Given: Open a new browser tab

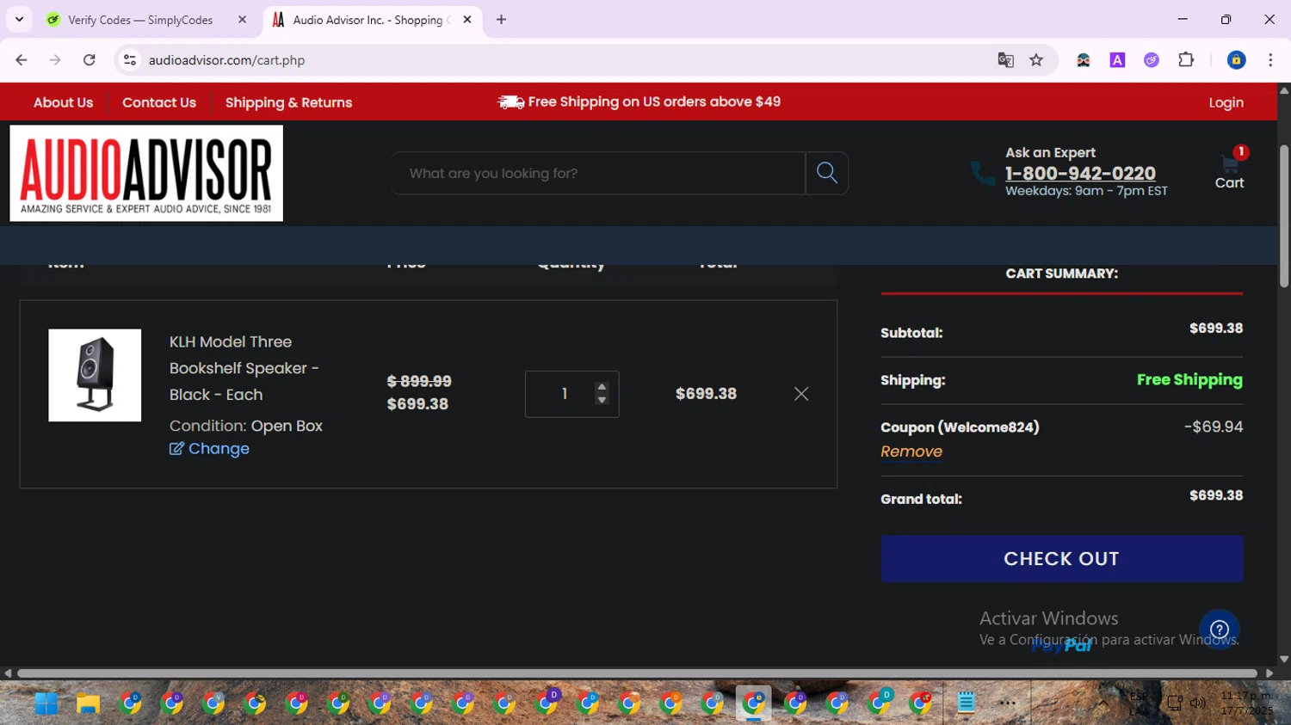Looking at the screenshot, I should [x=502, y=20].
